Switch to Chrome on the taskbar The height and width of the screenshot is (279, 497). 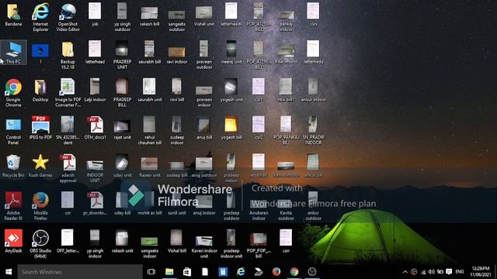pyautogui.click(x=294, y=272)
